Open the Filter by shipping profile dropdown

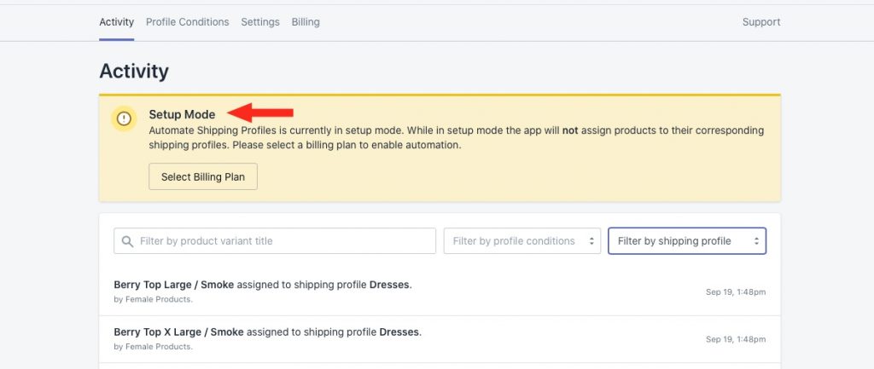pos(687,241)
